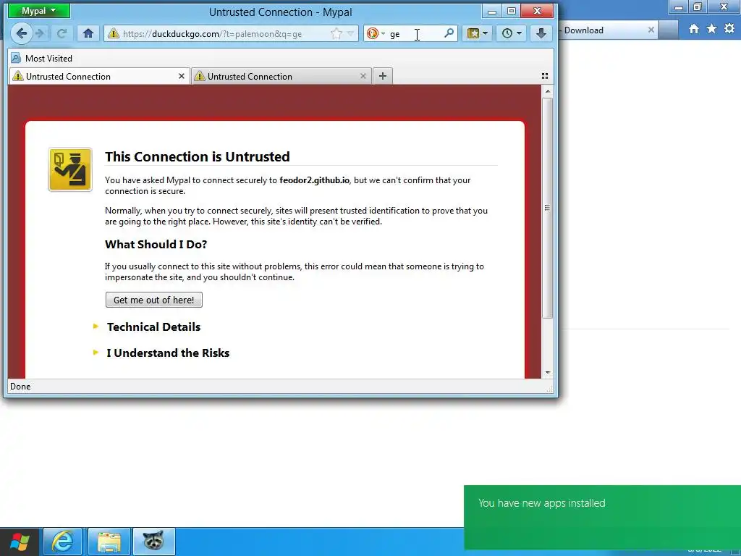
Task: Click the page scrollbar up arrow
Action: tap(548, 91)
